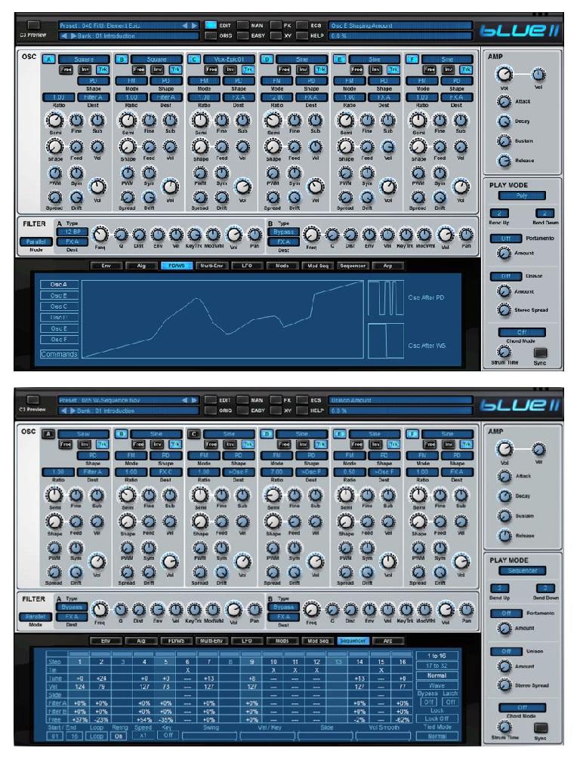Go to previous preset in the Fifth Element instance
Image resolution: width=580 pixels, height=760 pixels.
click(x=185, y=25)
